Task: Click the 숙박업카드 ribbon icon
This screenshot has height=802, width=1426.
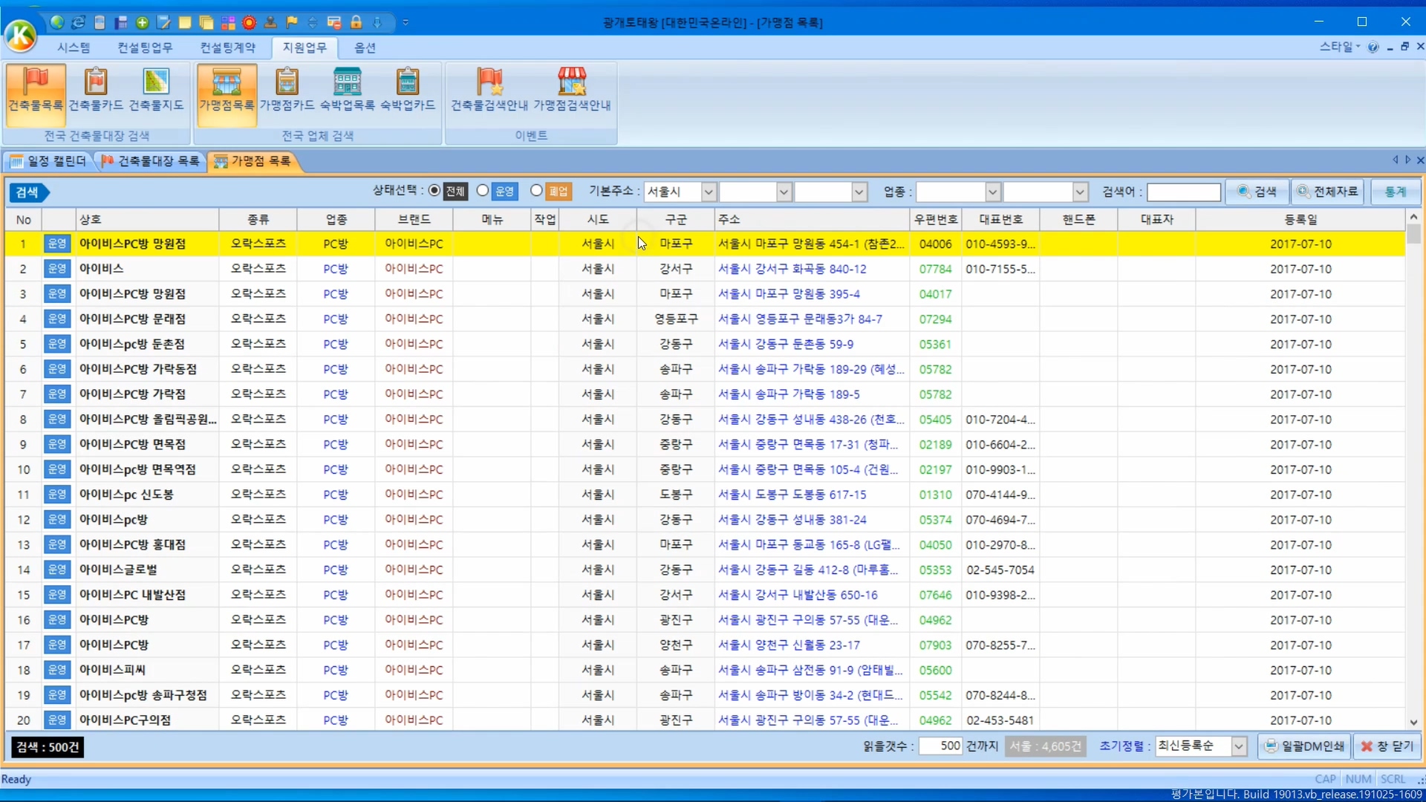Action: point(408,89)
